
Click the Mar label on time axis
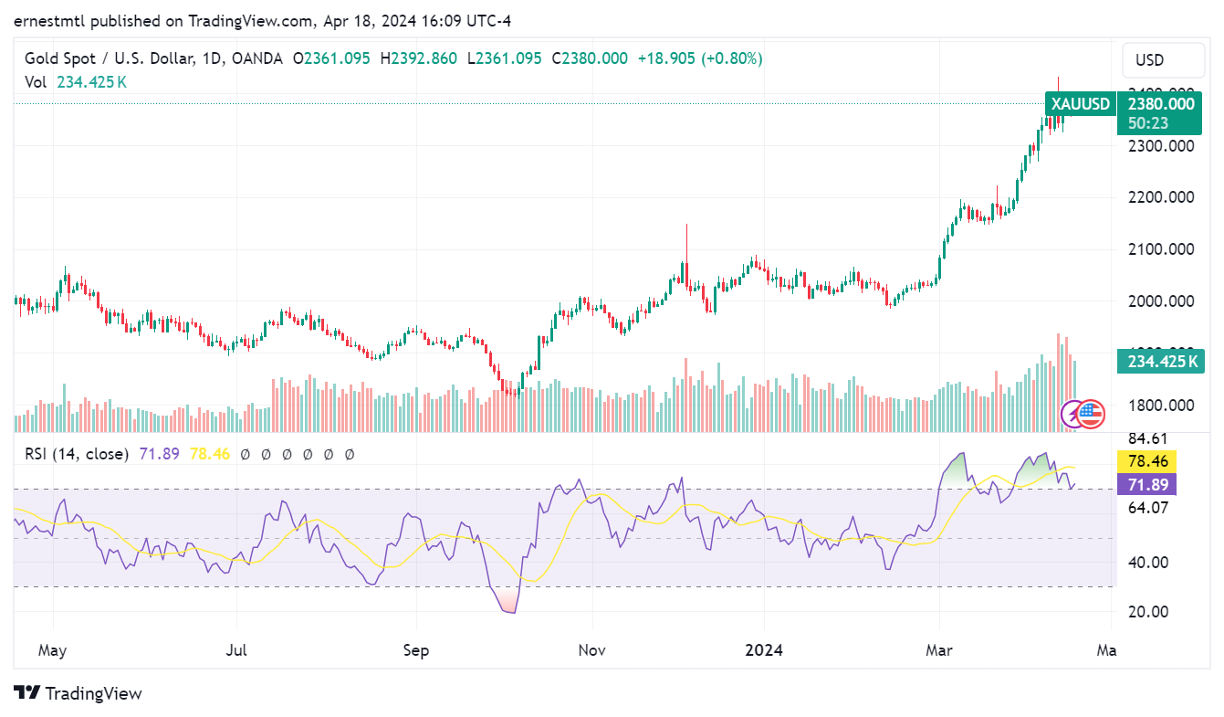[939, 650]
